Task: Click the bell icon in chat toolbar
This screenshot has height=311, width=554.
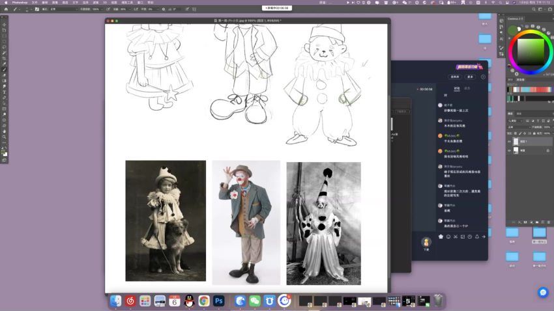Action: point(476,237)
